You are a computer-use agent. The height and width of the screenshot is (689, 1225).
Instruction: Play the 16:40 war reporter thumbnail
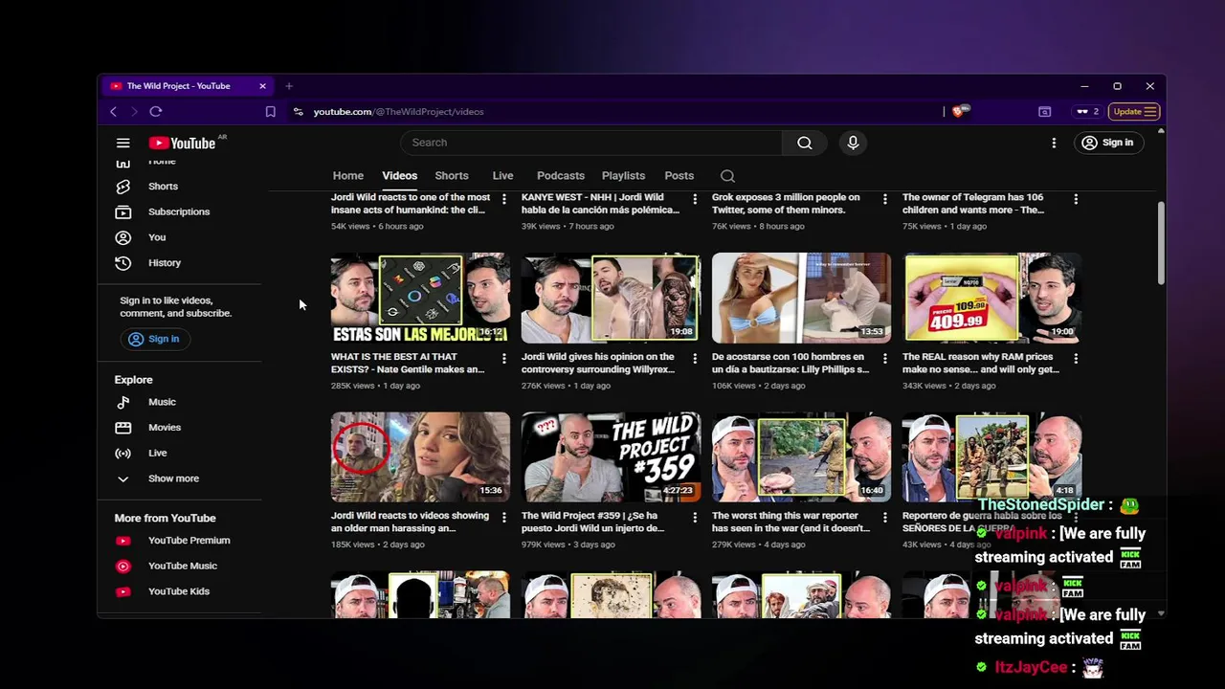801,456
